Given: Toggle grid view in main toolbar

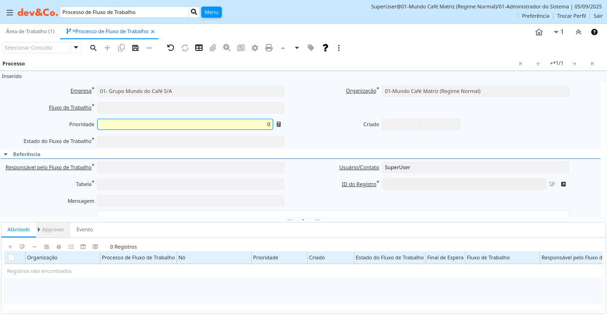Looking at the screenshot, I should coord(199,48).
